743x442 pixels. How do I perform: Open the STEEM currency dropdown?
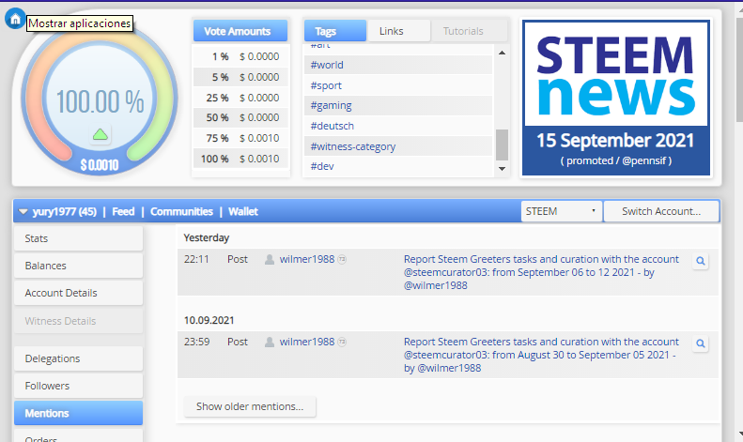point(562,211)
